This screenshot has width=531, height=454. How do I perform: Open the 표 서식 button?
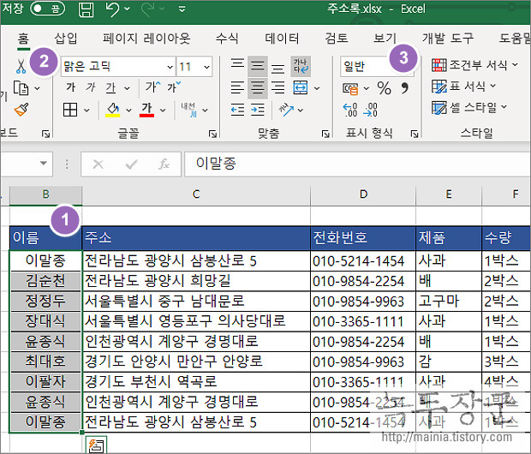pos(463,86)
